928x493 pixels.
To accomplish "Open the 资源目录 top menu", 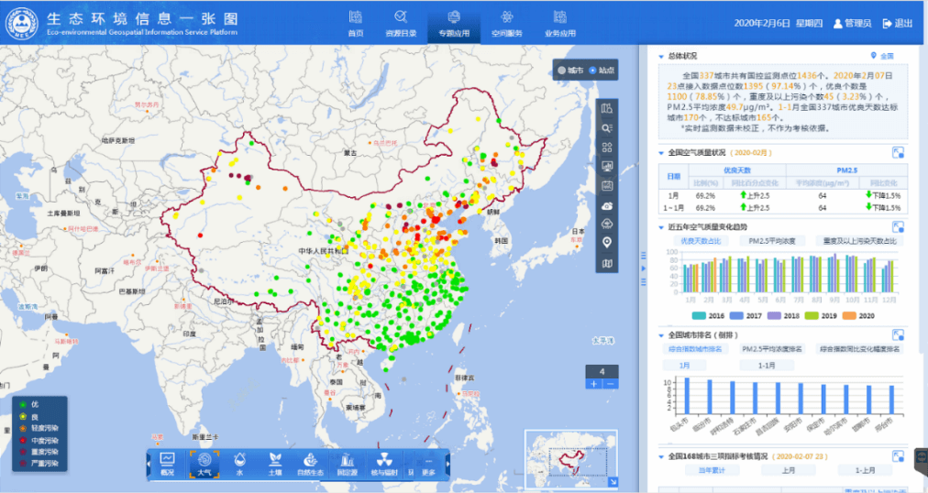I will pyautogui.click(x=400, y=23).
